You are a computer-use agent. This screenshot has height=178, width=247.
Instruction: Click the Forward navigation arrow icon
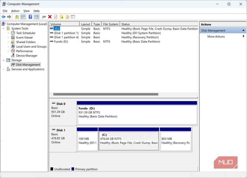(9, 17)
